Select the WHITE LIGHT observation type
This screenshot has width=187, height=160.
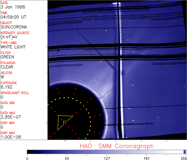tap(13, 47)
